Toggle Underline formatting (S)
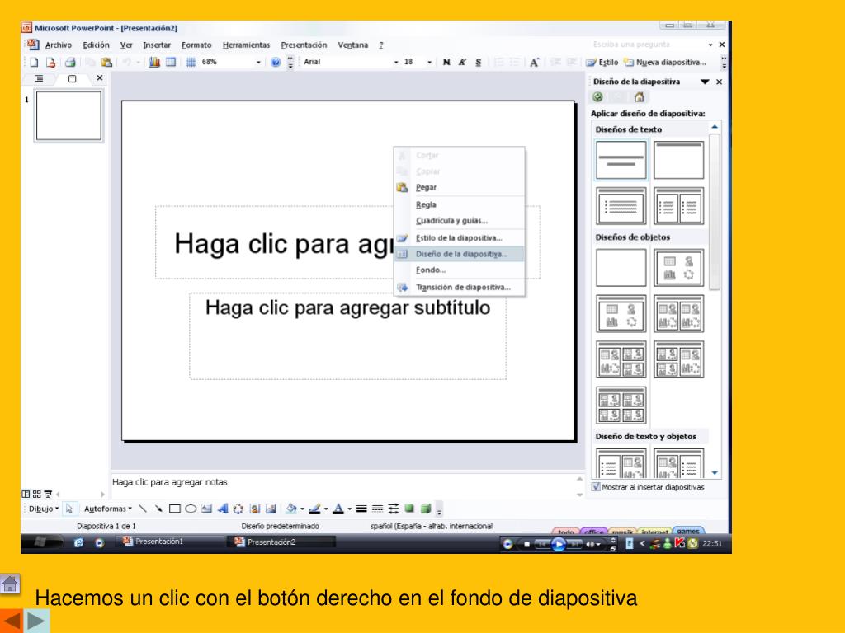The width and height of the screenshot is (845, 633). click(479, 63)
